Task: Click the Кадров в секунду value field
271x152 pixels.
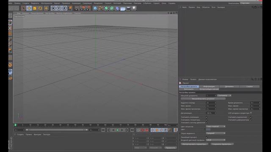Action: tap(210, 103)
